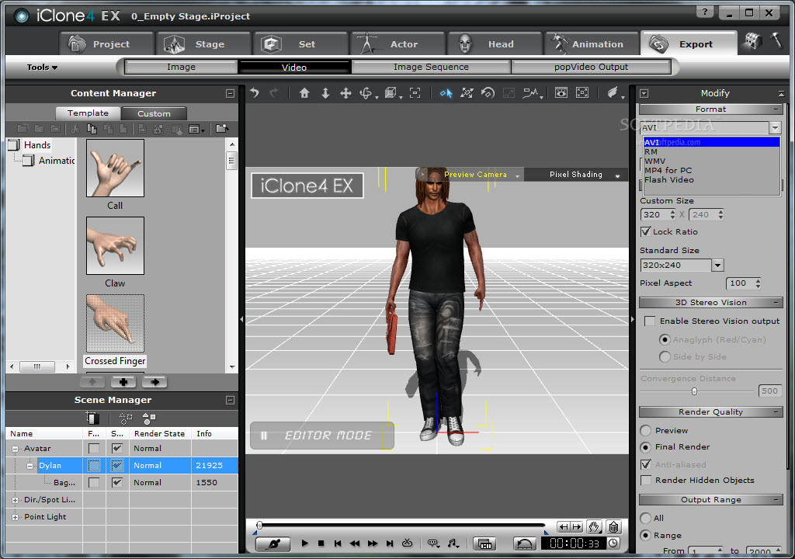The image size is (795, 559).
Task: Click the Stop playback button
Action: [321, 543]
